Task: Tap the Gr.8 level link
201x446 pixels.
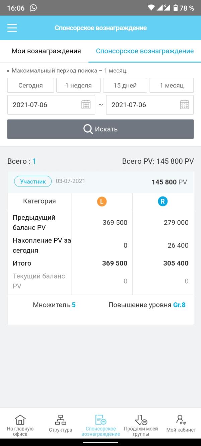Action: [179, 305]
